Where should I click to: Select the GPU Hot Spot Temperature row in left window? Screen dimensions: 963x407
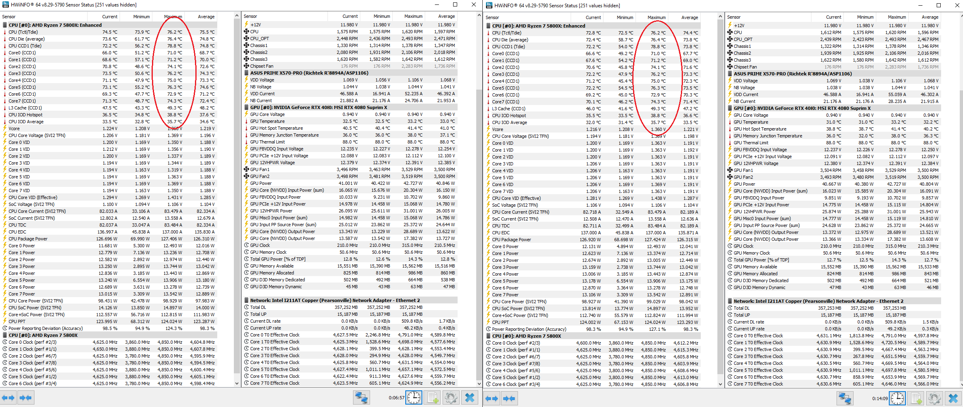[350, 128]
